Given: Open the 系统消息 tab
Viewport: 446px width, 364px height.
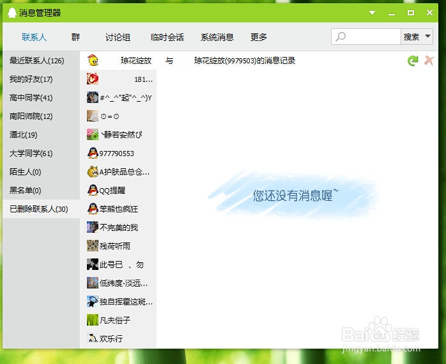Looking at the screenshot, I should pos(217,37).
